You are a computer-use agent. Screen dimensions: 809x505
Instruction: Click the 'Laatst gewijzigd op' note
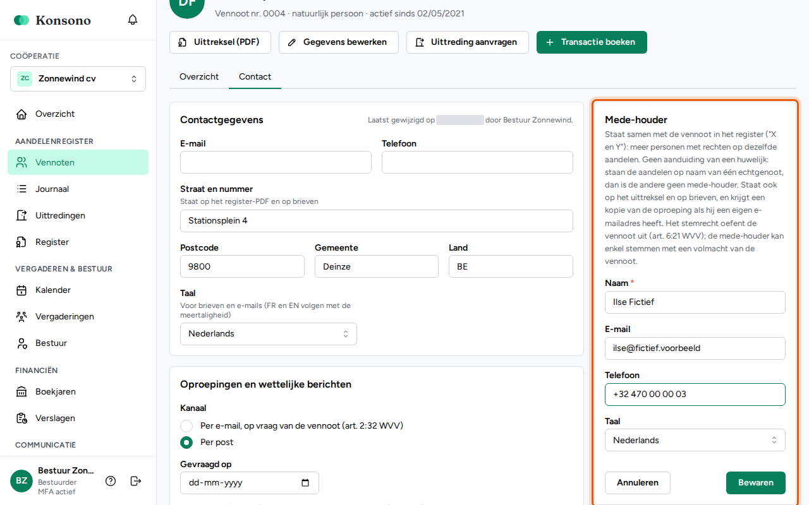[470, 120]
